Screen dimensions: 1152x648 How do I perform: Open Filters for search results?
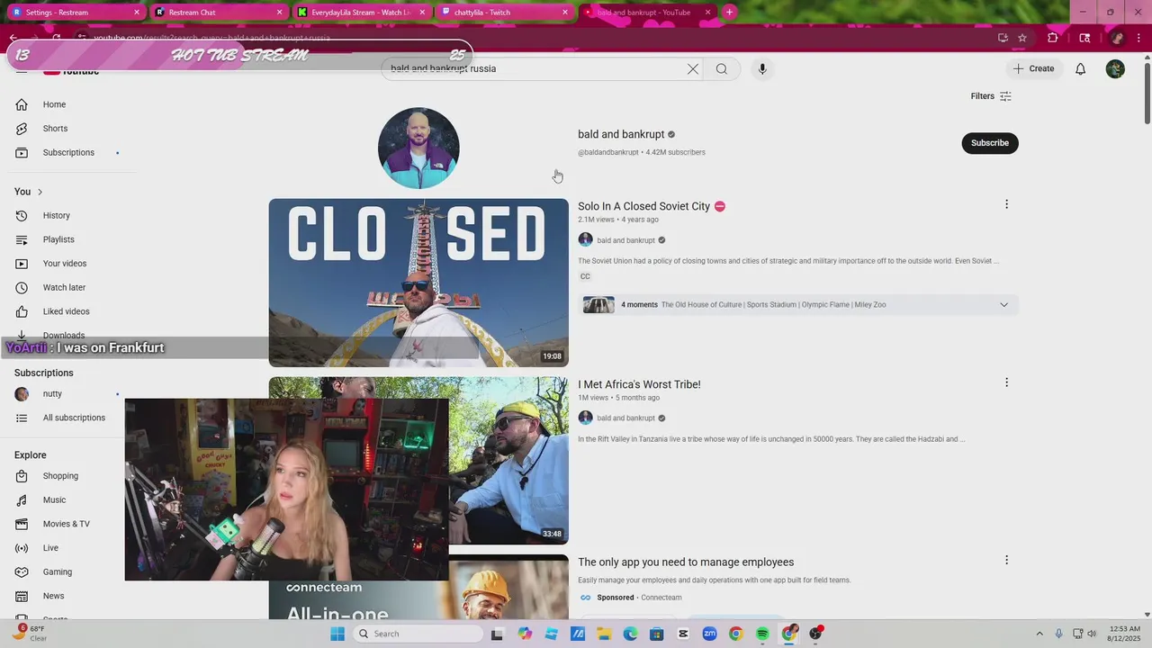tap(991, 96)
